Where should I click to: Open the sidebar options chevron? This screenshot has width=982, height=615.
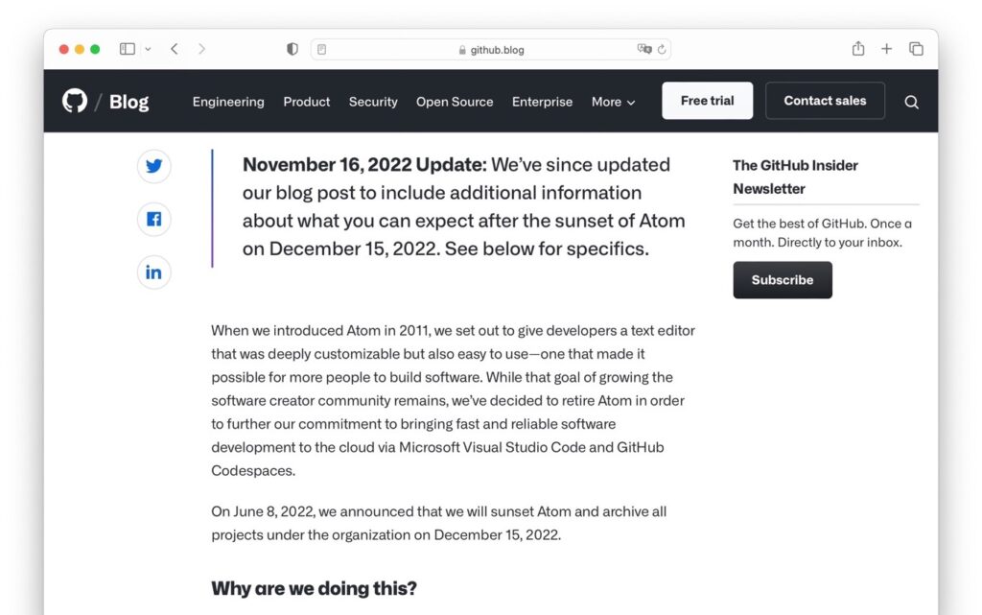(x=146, y=49)
